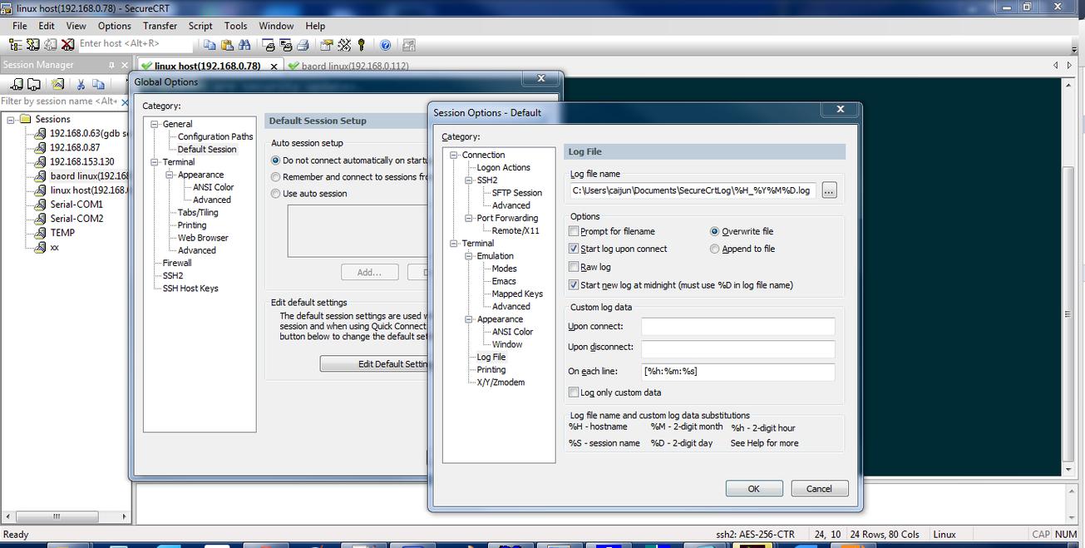Click the Upon connect text field

[737, 327]
